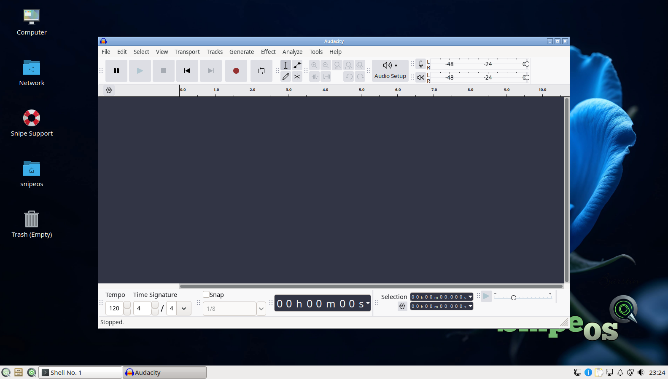Start recording with the red Record button
This screenshot has height=379, width=668.
236,71
